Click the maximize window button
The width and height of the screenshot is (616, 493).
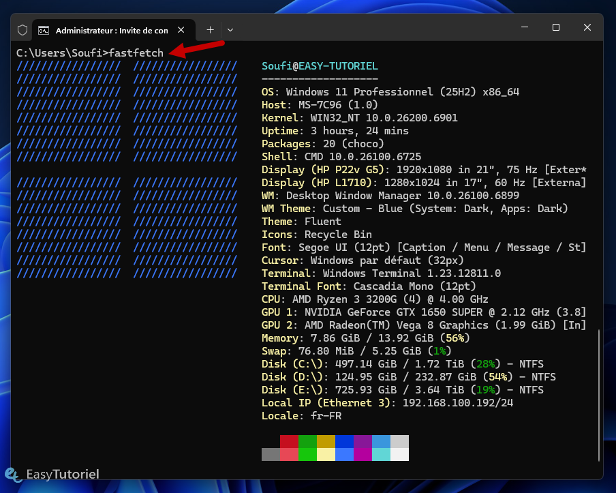[x=555, y=27]
